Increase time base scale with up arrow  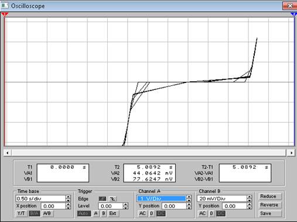[x=68, y=197]
